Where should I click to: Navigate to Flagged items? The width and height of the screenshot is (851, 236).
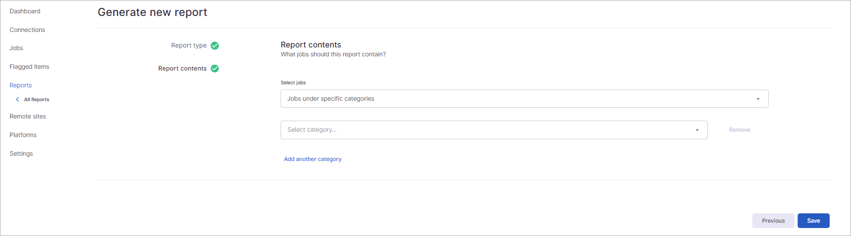[x=29, y=67]
